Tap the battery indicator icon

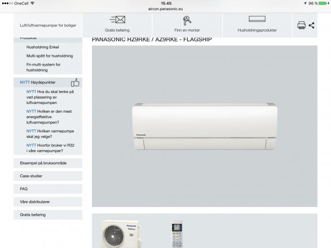click(x=323, y=4)
